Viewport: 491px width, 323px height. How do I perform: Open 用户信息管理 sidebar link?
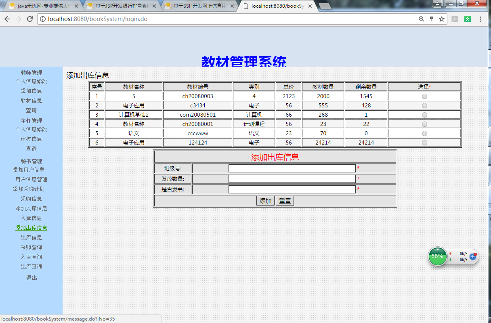(x=31, y=179)
